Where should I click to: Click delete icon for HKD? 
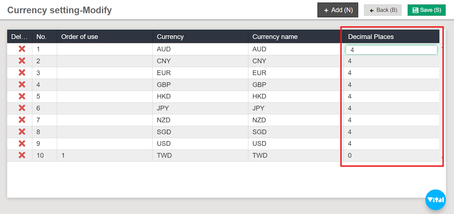(22, 96)
